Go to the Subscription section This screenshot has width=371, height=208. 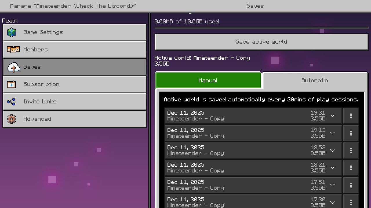[x=74, y=84]
